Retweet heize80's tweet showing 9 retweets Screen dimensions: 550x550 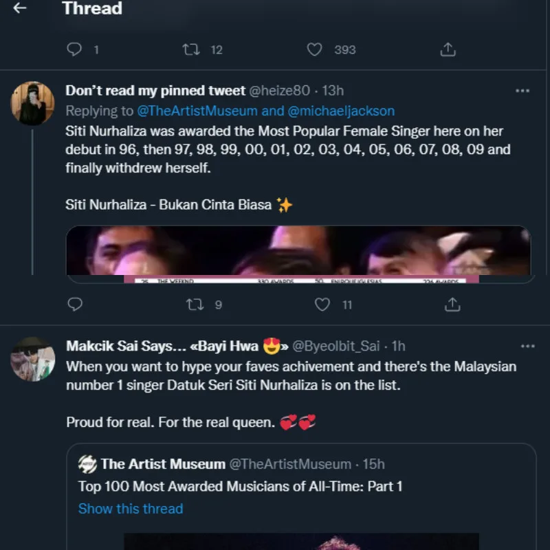coord(196,304)
